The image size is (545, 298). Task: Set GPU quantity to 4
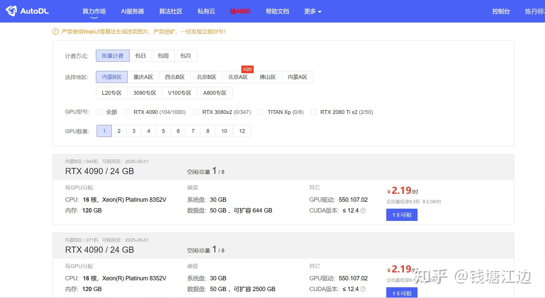[x=148, y=131]
